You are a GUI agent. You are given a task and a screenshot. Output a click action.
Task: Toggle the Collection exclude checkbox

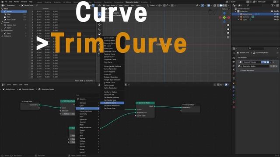[272, 11]
